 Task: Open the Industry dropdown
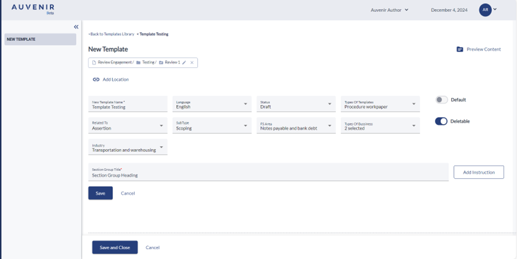click(x=128, y=148)
